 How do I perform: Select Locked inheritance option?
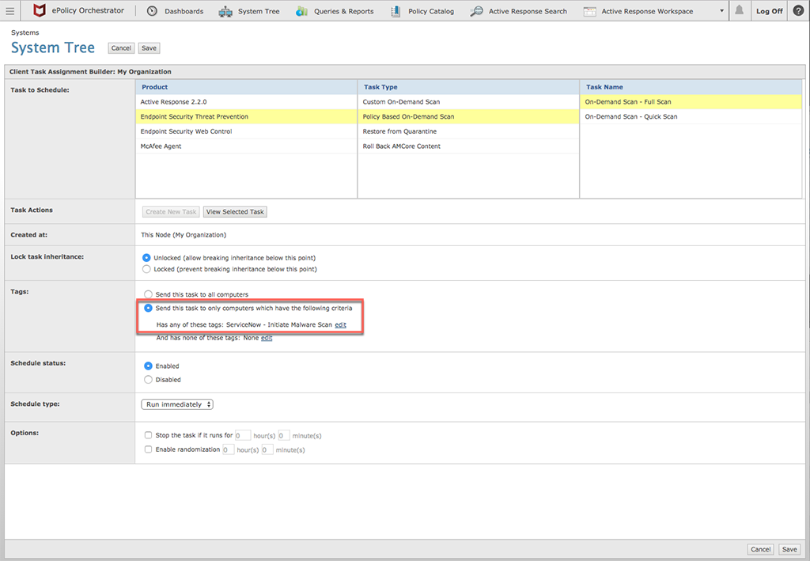pyautogui.click(x=146, y=269)
